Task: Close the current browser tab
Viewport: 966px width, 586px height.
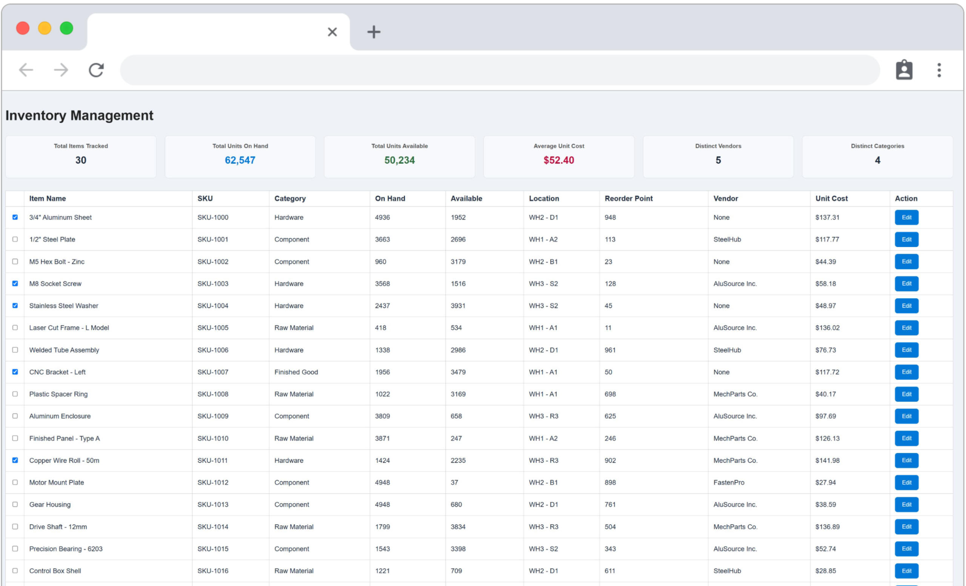Action: (332, 32)
